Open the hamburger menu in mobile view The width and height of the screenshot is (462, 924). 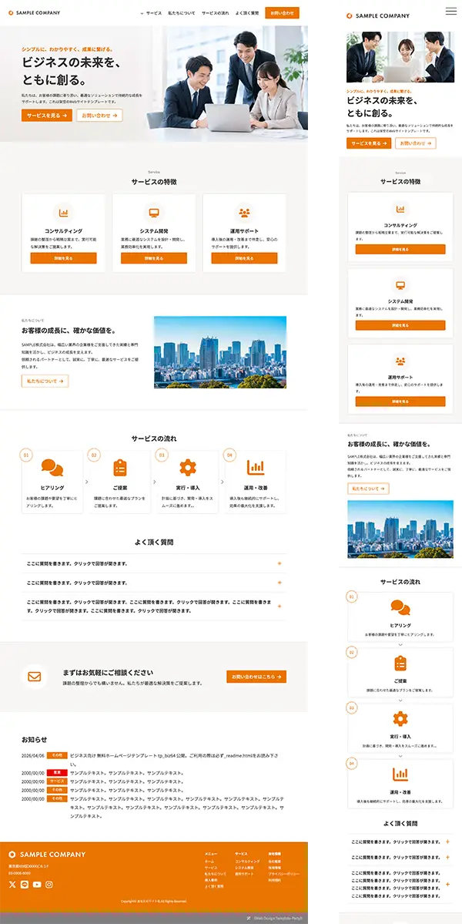coord(450,12)
